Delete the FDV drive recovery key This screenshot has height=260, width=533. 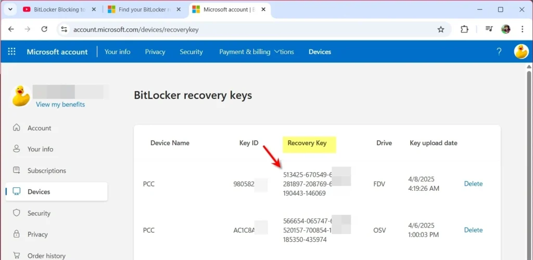[473, 184]
